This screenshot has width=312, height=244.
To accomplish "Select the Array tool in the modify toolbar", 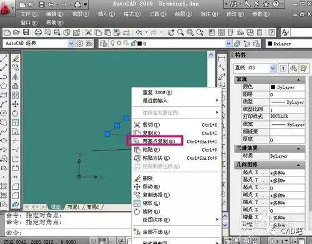I will point(16,95).
